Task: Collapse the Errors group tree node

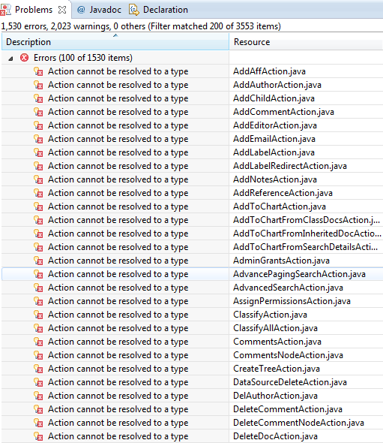Action: coord(10,59)
